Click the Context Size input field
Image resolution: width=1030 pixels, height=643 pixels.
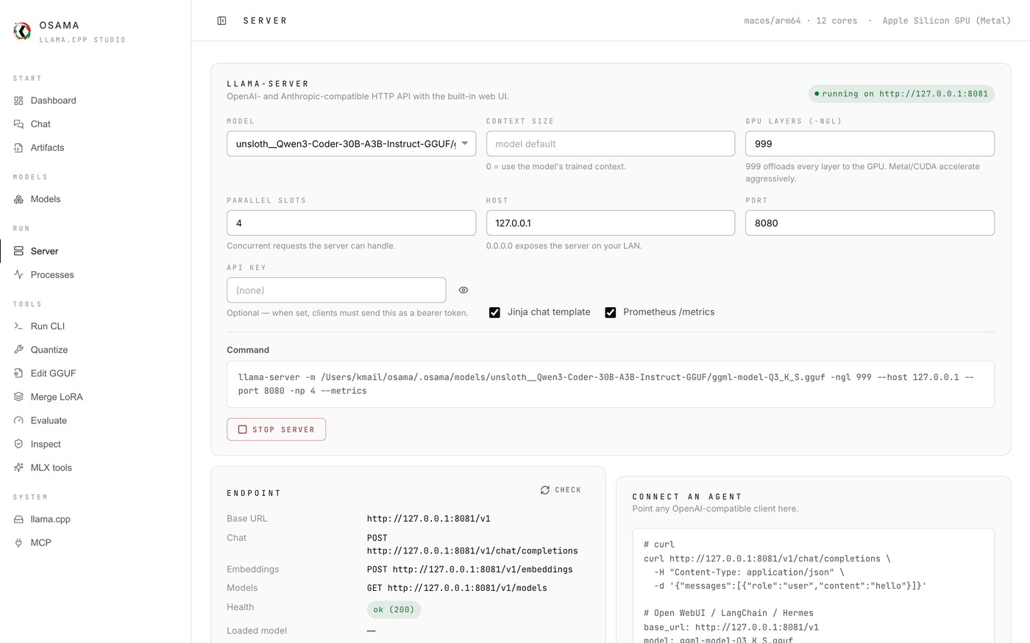(610, 143)
